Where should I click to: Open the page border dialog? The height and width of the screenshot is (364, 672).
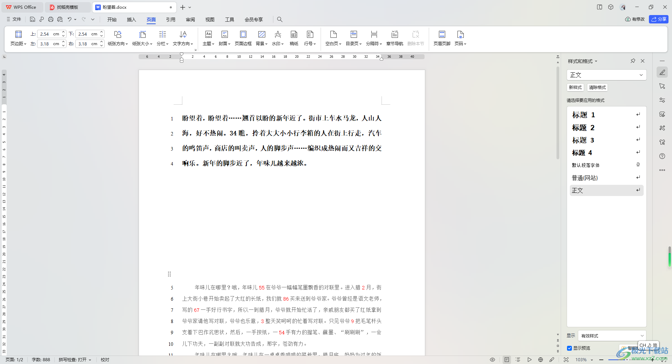tap(243, 38)
